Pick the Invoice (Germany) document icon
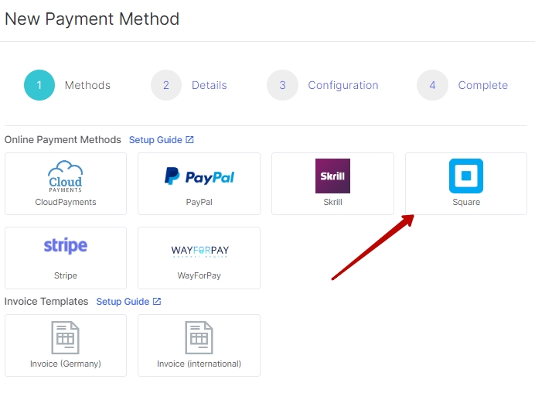Screen dimensions: 535x393 click(x=65, y=337)
